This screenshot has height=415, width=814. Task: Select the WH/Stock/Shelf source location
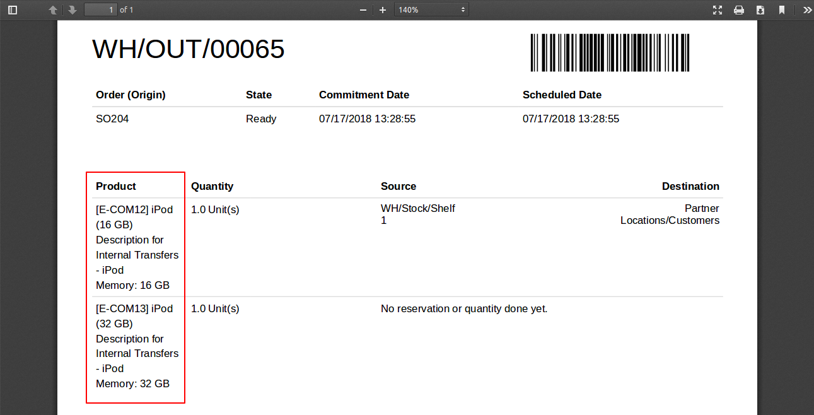pos(418,214)
